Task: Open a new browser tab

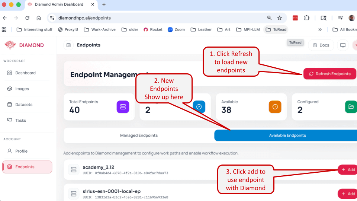Action: pos(104,4)
